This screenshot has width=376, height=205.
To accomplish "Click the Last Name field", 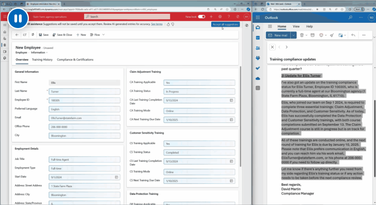I will [x=85, y=91].
